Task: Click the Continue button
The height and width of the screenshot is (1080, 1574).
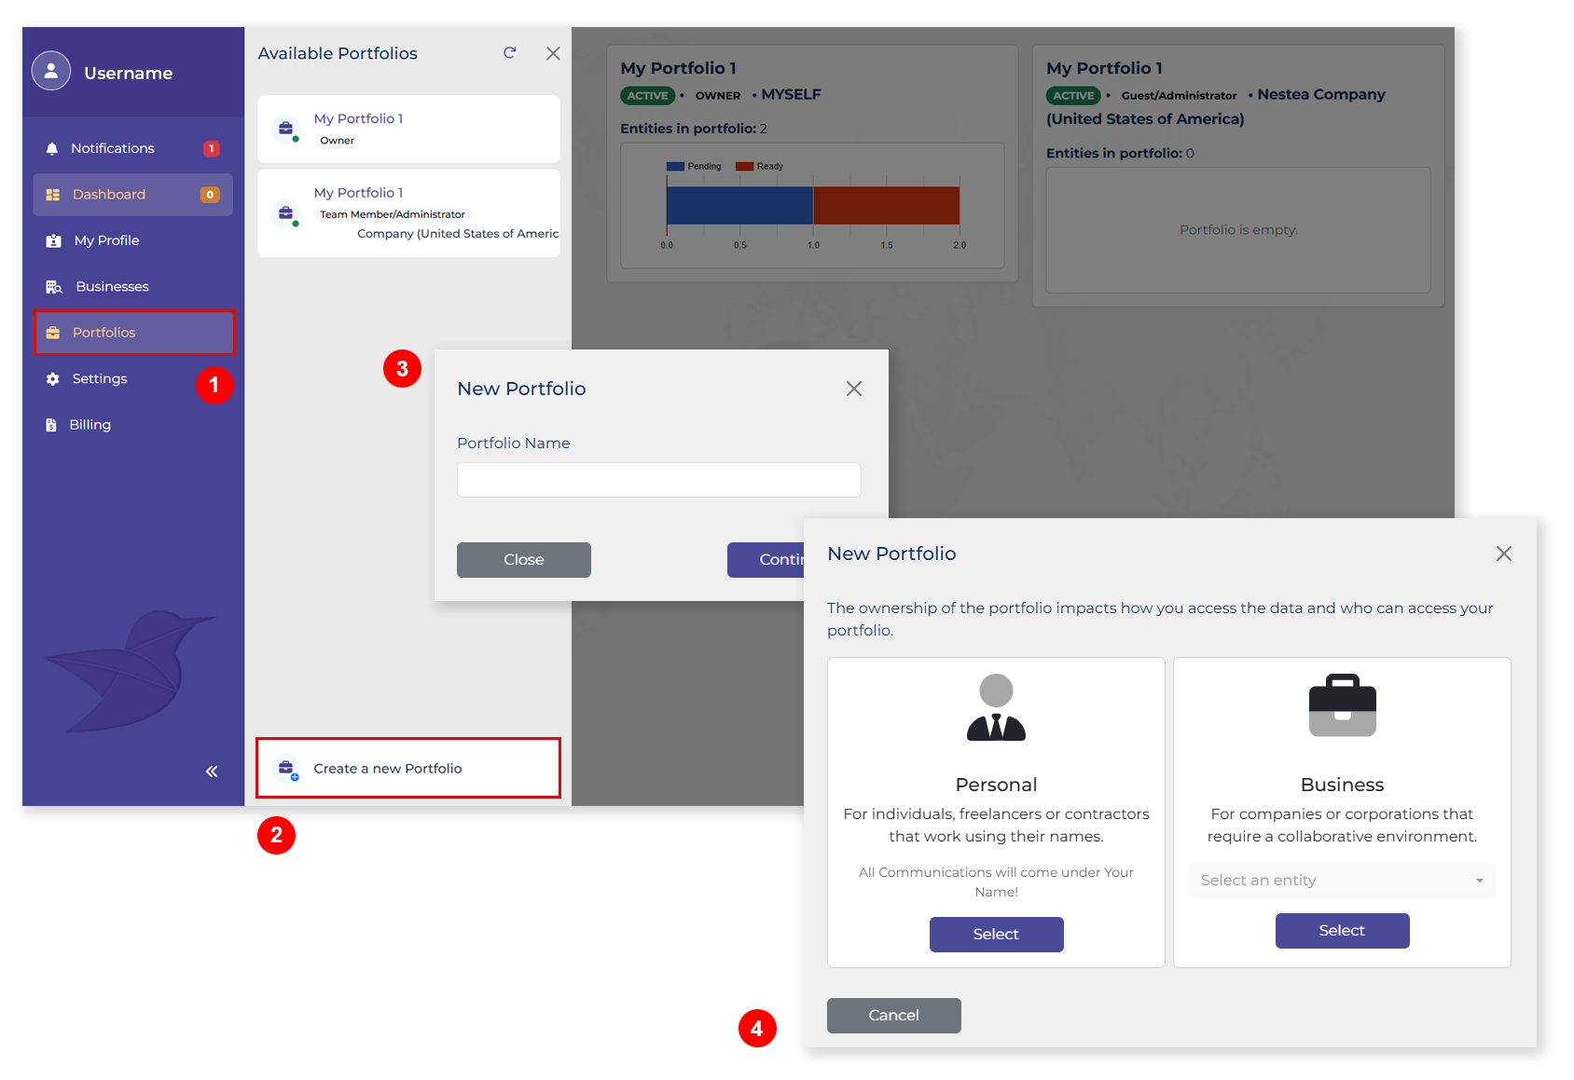Action: [766, 560]
